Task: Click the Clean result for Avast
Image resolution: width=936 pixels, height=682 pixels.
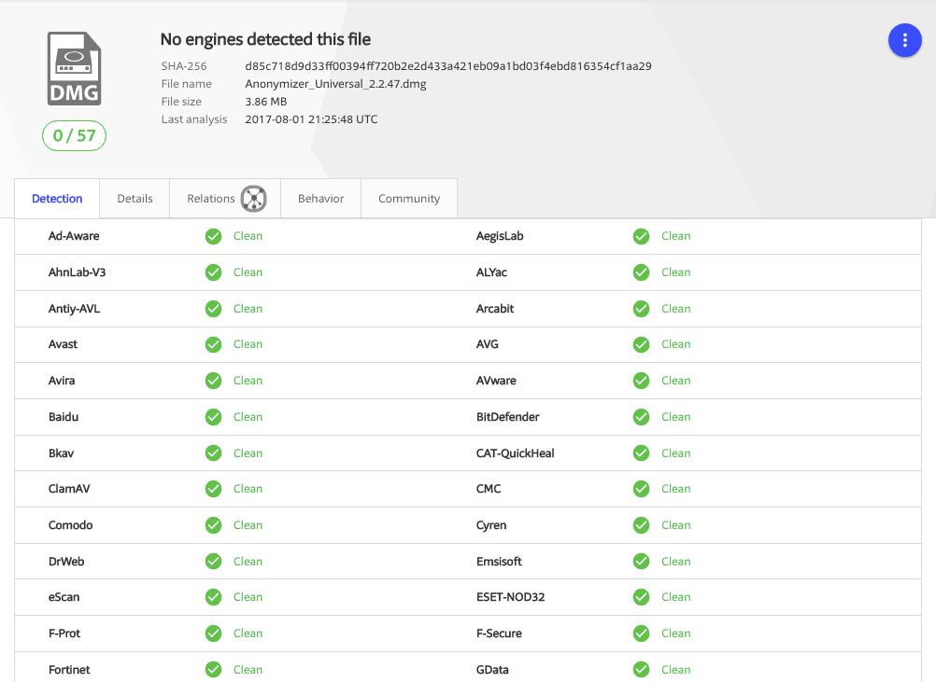Action: tap(248, 344)
